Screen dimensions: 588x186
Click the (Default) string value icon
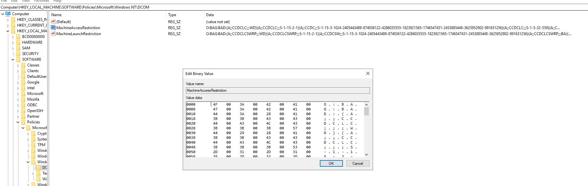click(53, 22)
